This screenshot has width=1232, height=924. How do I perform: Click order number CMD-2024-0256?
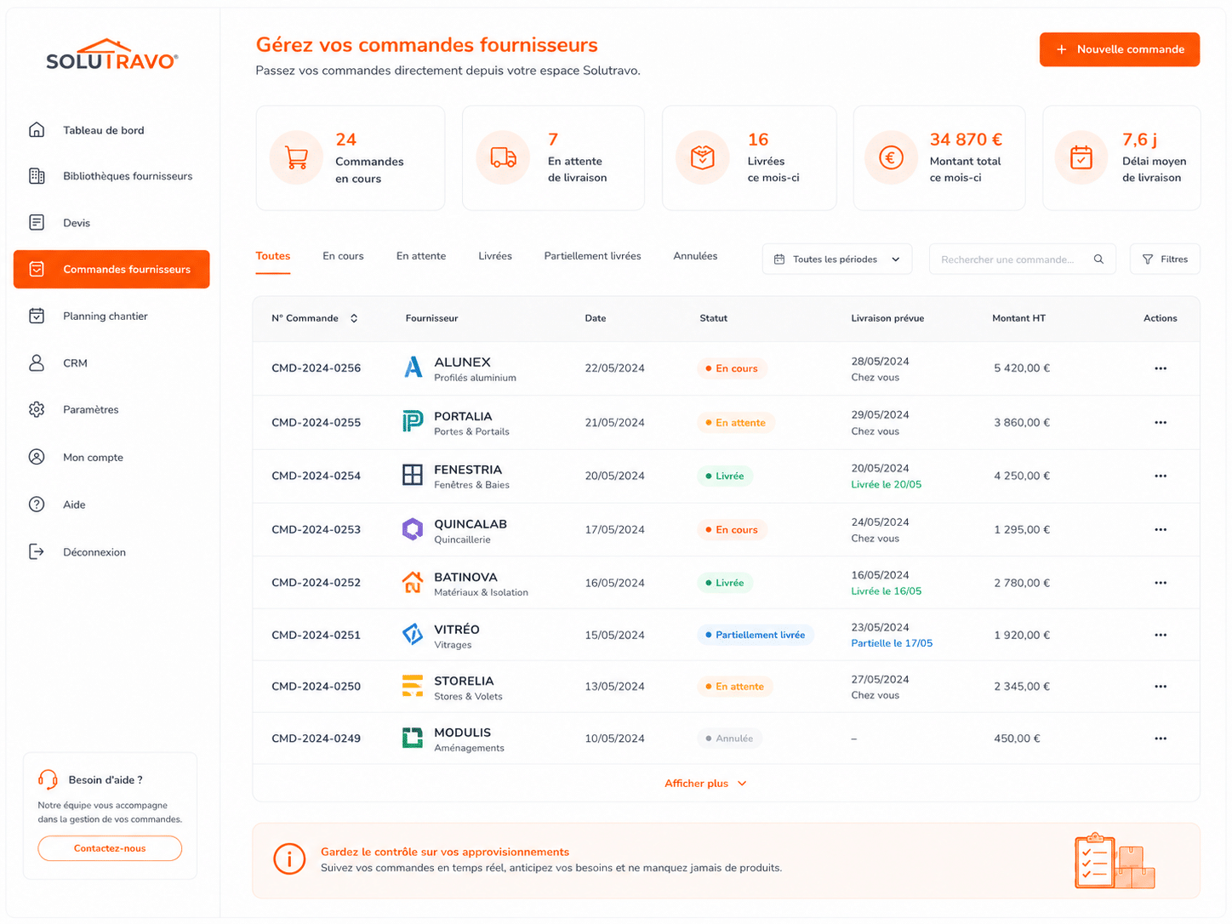point(317,368)
